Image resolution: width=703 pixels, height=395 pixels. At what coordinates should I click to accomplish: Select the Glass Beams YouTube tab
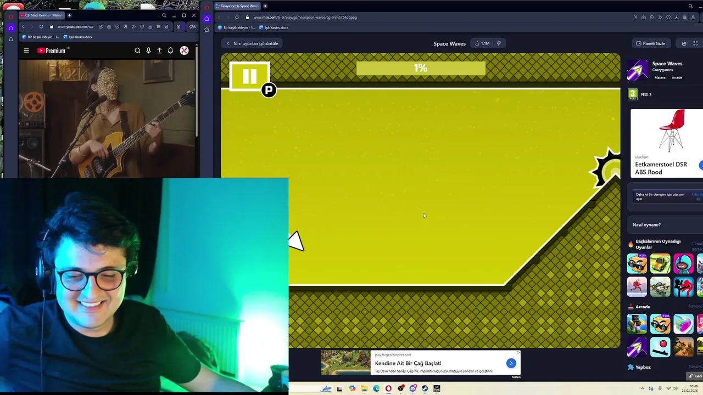point(42,15)
